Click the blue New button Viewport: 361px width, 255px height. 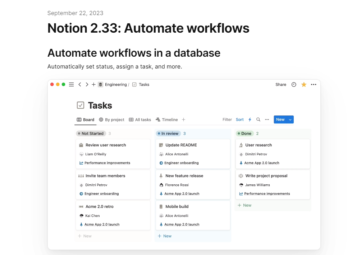pos(280,119)
